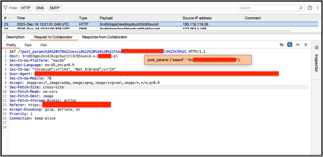Open the Description tab

pyautogui.click(x=15, y=37)
